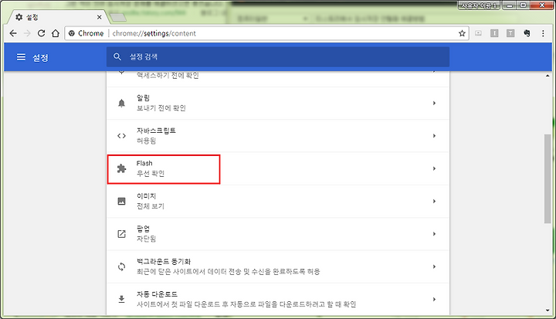Bookmark this page with the star icon
The width and height of the screenshot is (556, 319).
pyautogui.click(x=462, y=33)
